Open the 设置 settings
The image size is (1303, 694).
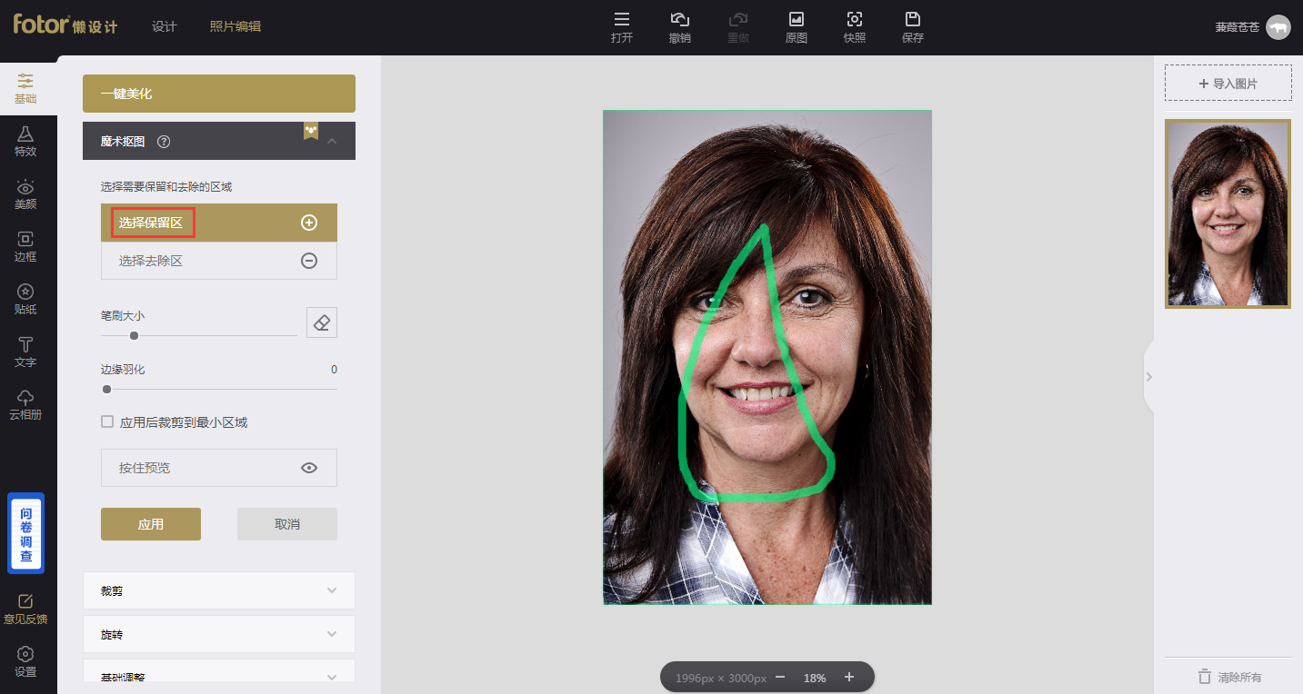(25, 661)
